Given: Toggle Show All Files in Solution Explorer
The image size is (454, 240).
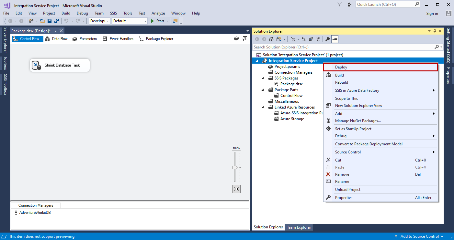Looking at the screenshot, I should tap(318, 39).
